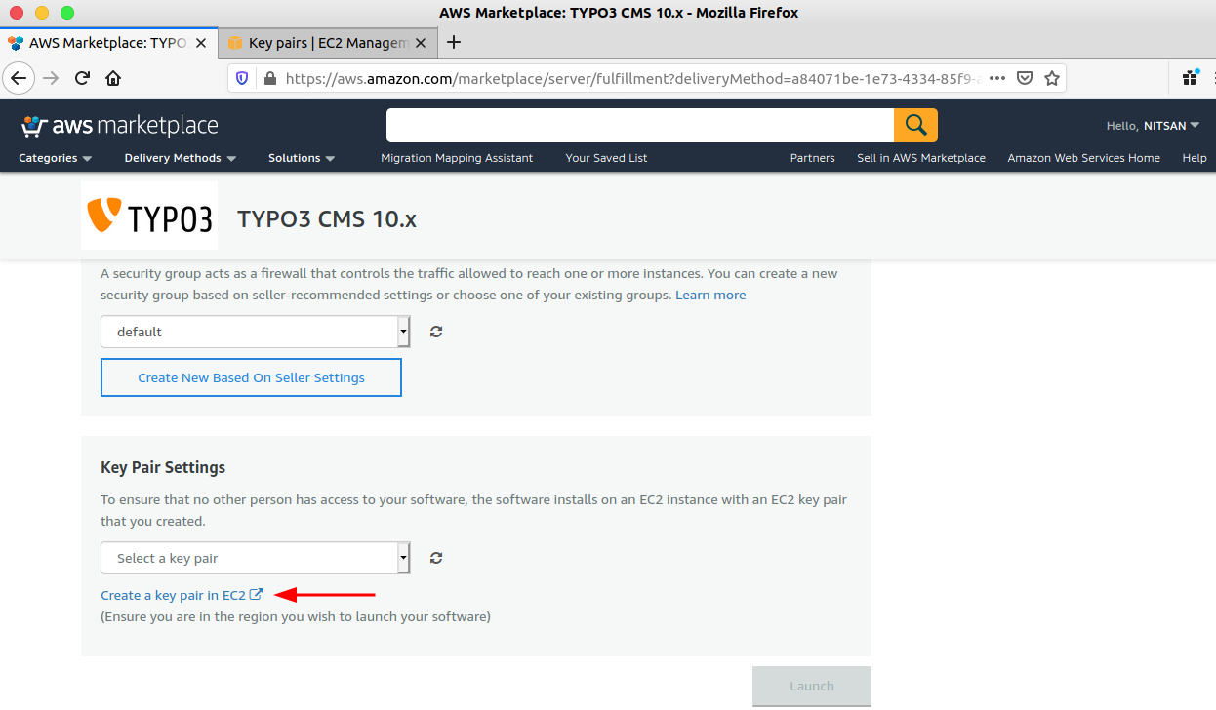Viewport: 1216px width, 710px height.
Task: Open the Select a key pair dropdown
Action: (x=256, y=558)
